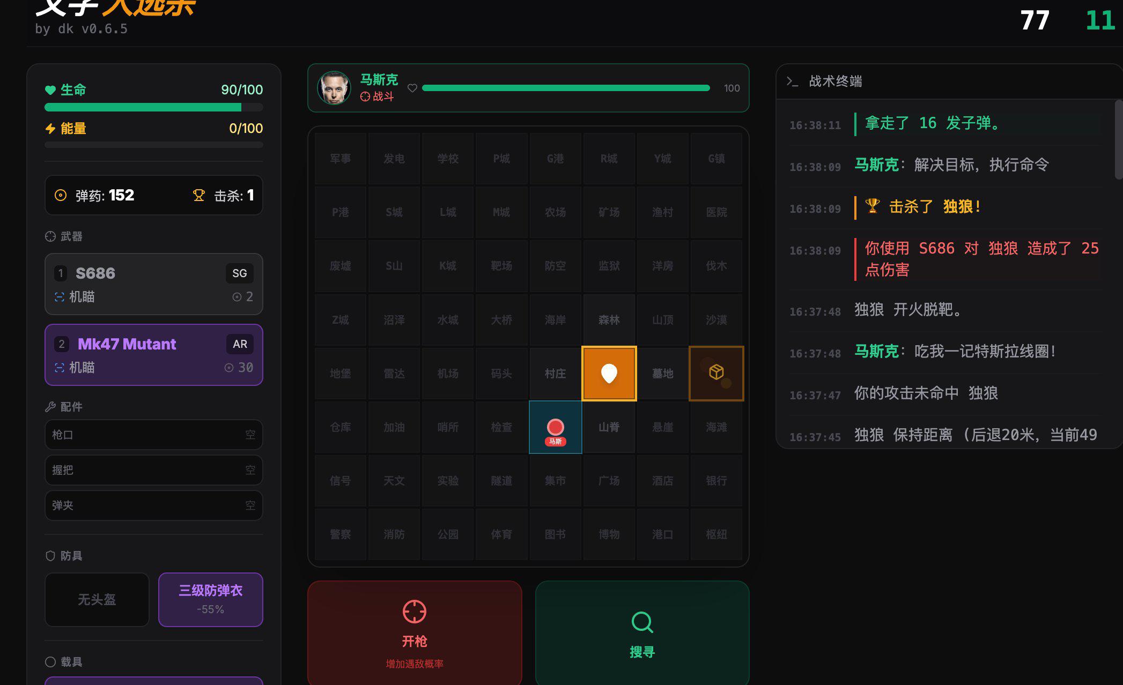The image size is (1123, 685).
Task: Click the enemy health bar
Action: click(x=566, y=88)
